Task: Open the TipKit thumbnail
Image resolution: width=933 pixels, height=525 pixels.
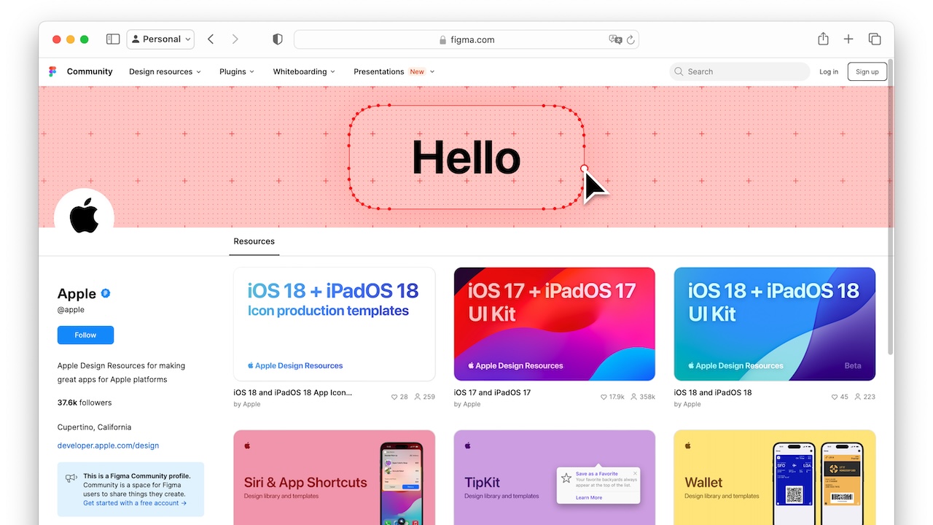Action: [555, 478]
